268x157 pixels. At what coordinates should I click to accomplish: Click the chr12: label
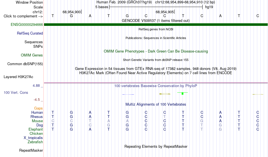coord(38,12)
